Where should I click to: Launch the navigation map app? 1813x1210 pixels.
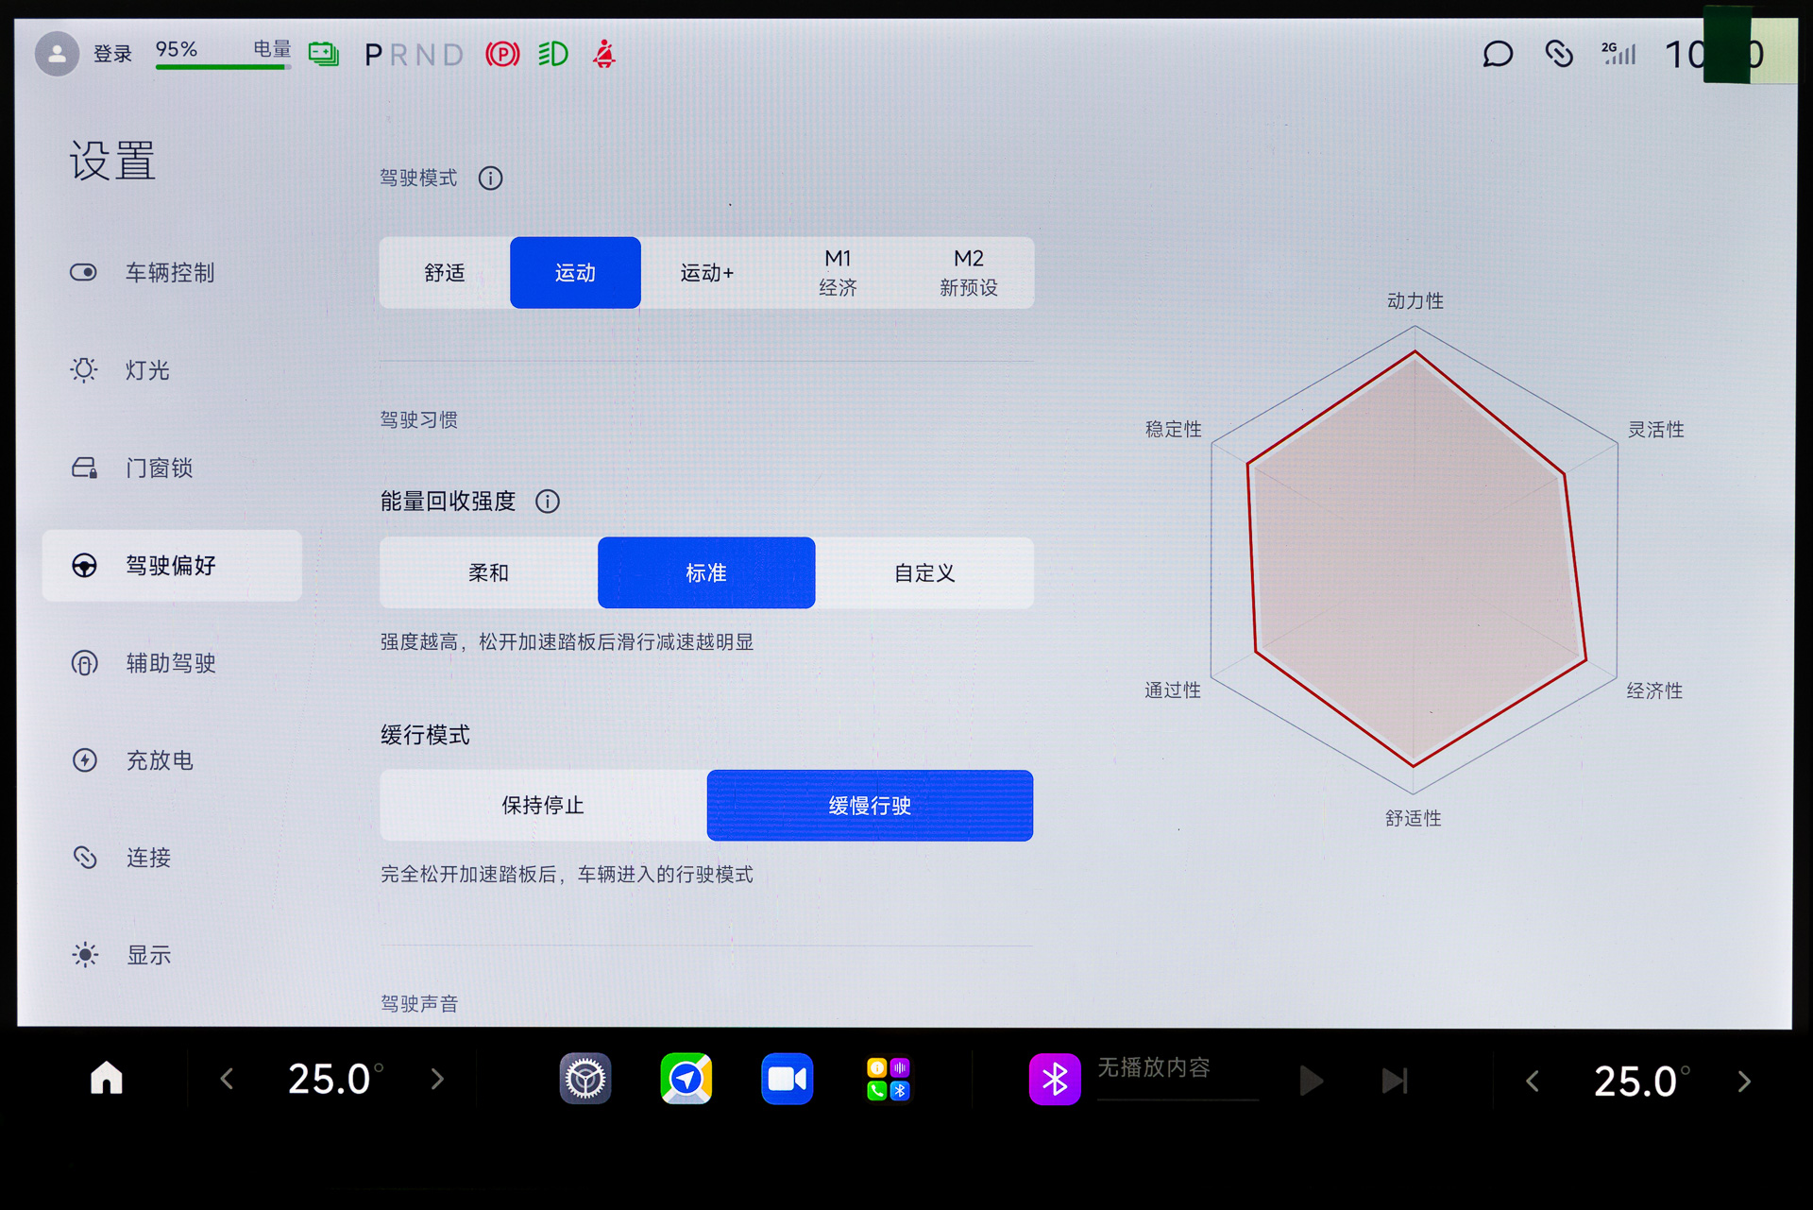pos(686,1079)
